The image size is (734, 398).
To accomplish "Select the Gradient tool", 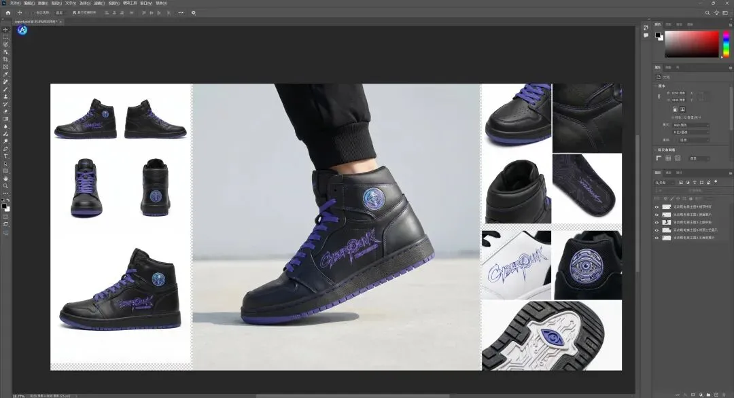I will coord(5,119).
